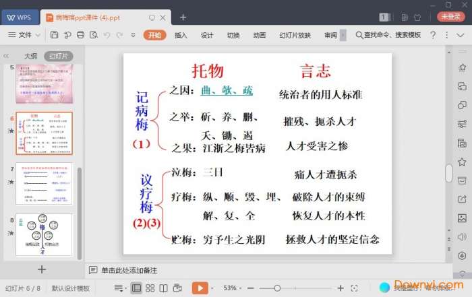The image size is (472, 297).
Task: Click speaker sound icon right sidebar
Action: [x=462, y=237]
